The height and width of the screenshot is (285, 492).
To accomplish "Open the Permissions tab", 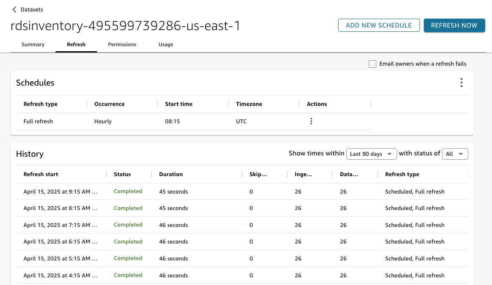I will tap(122, 44).
